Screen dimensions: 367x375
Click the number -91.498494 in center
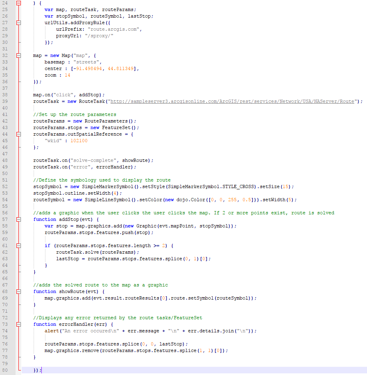(88, 68)
